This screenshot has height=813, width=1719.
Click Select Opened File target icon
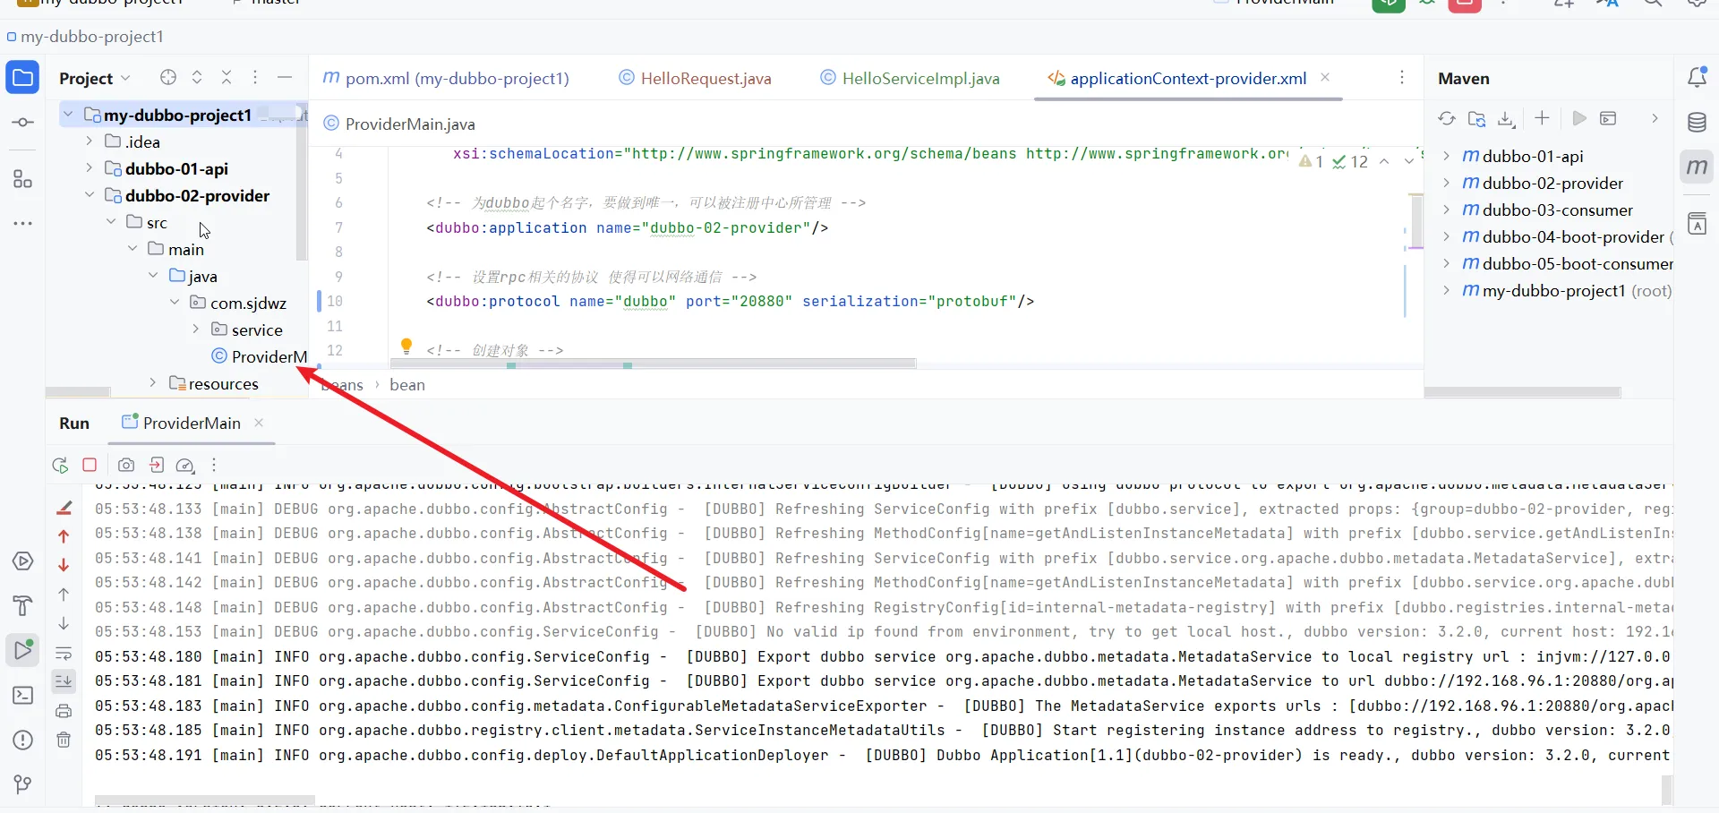tap(167, 78)
